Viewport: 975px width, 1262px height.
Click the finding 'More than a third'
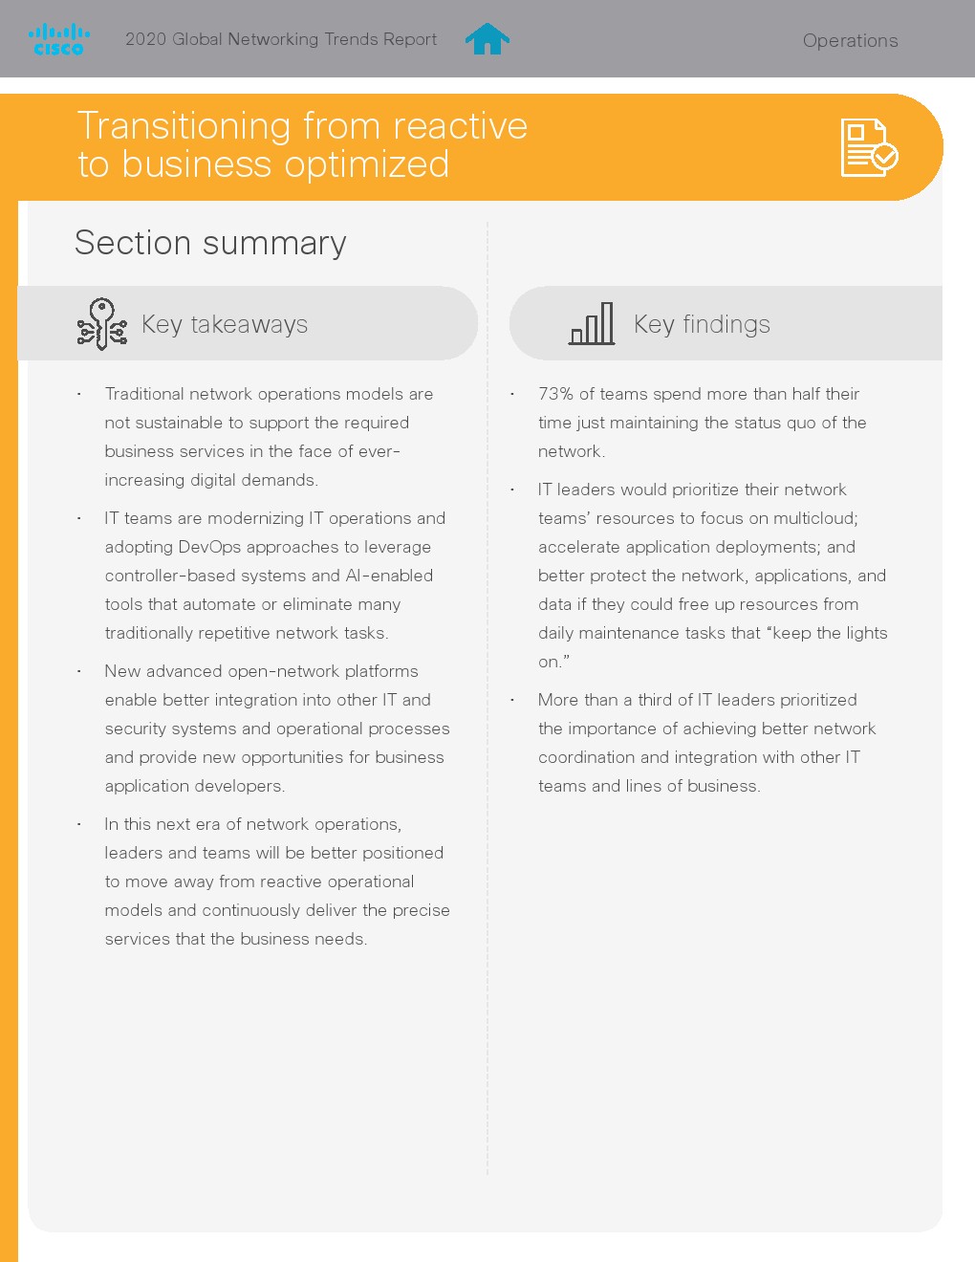coord(706,743)
